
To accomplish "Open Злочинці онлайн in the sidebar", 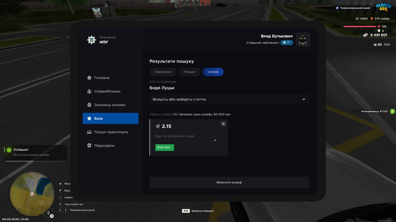I will (110, 105).
